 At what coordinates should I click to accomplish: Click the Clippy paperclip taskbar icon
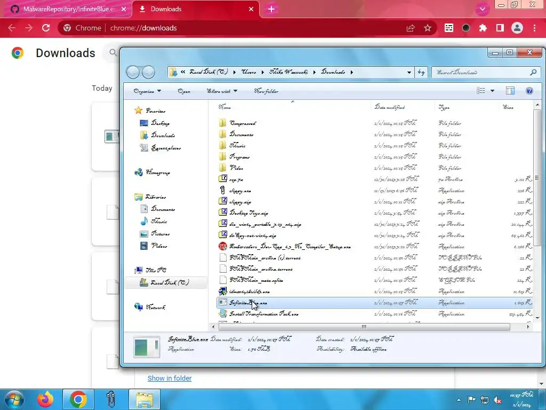(x=111, y=399)
